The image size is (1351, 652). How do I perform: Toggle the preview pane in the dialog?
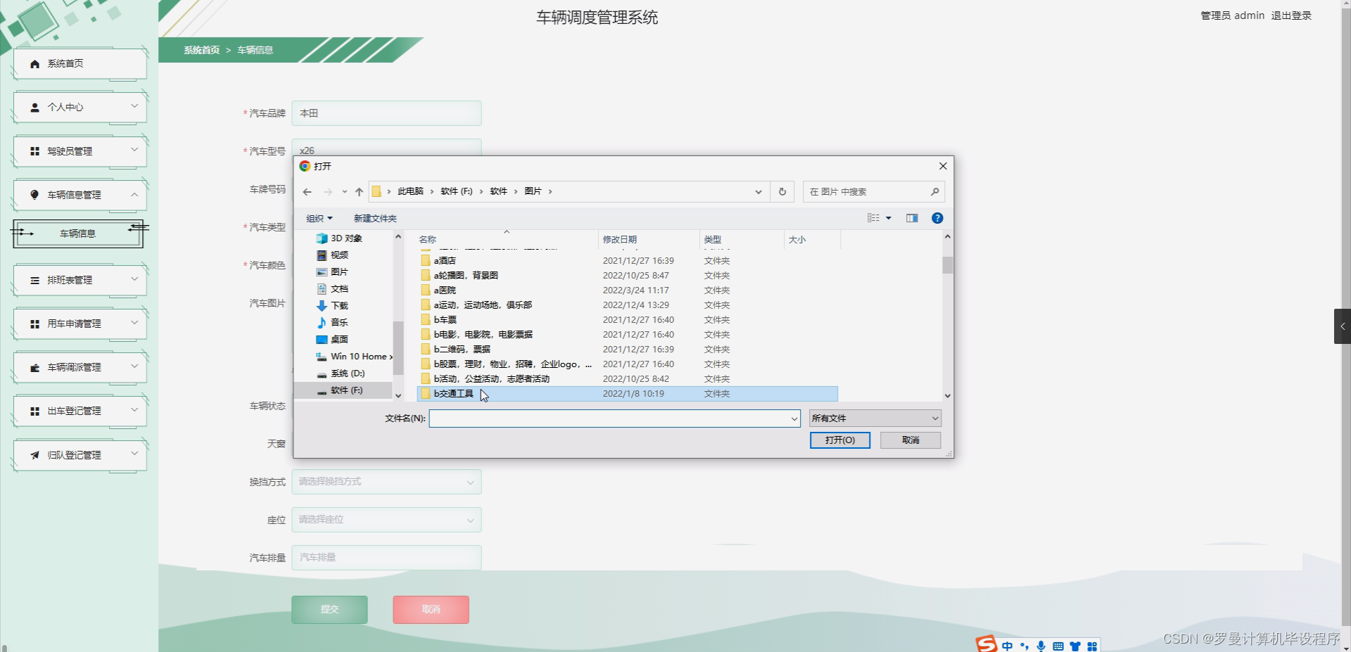[911, 217]
